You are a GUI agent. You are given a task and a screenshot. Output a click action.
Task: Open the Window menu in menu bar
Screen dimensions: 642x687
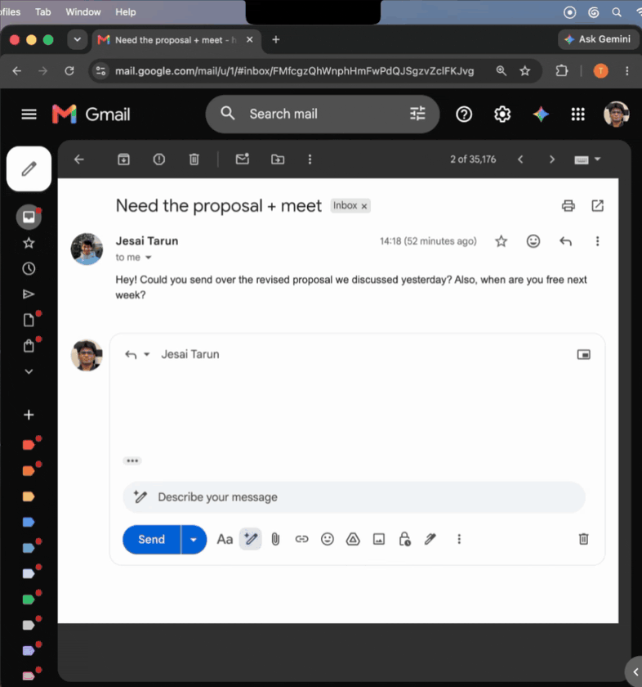83,11
